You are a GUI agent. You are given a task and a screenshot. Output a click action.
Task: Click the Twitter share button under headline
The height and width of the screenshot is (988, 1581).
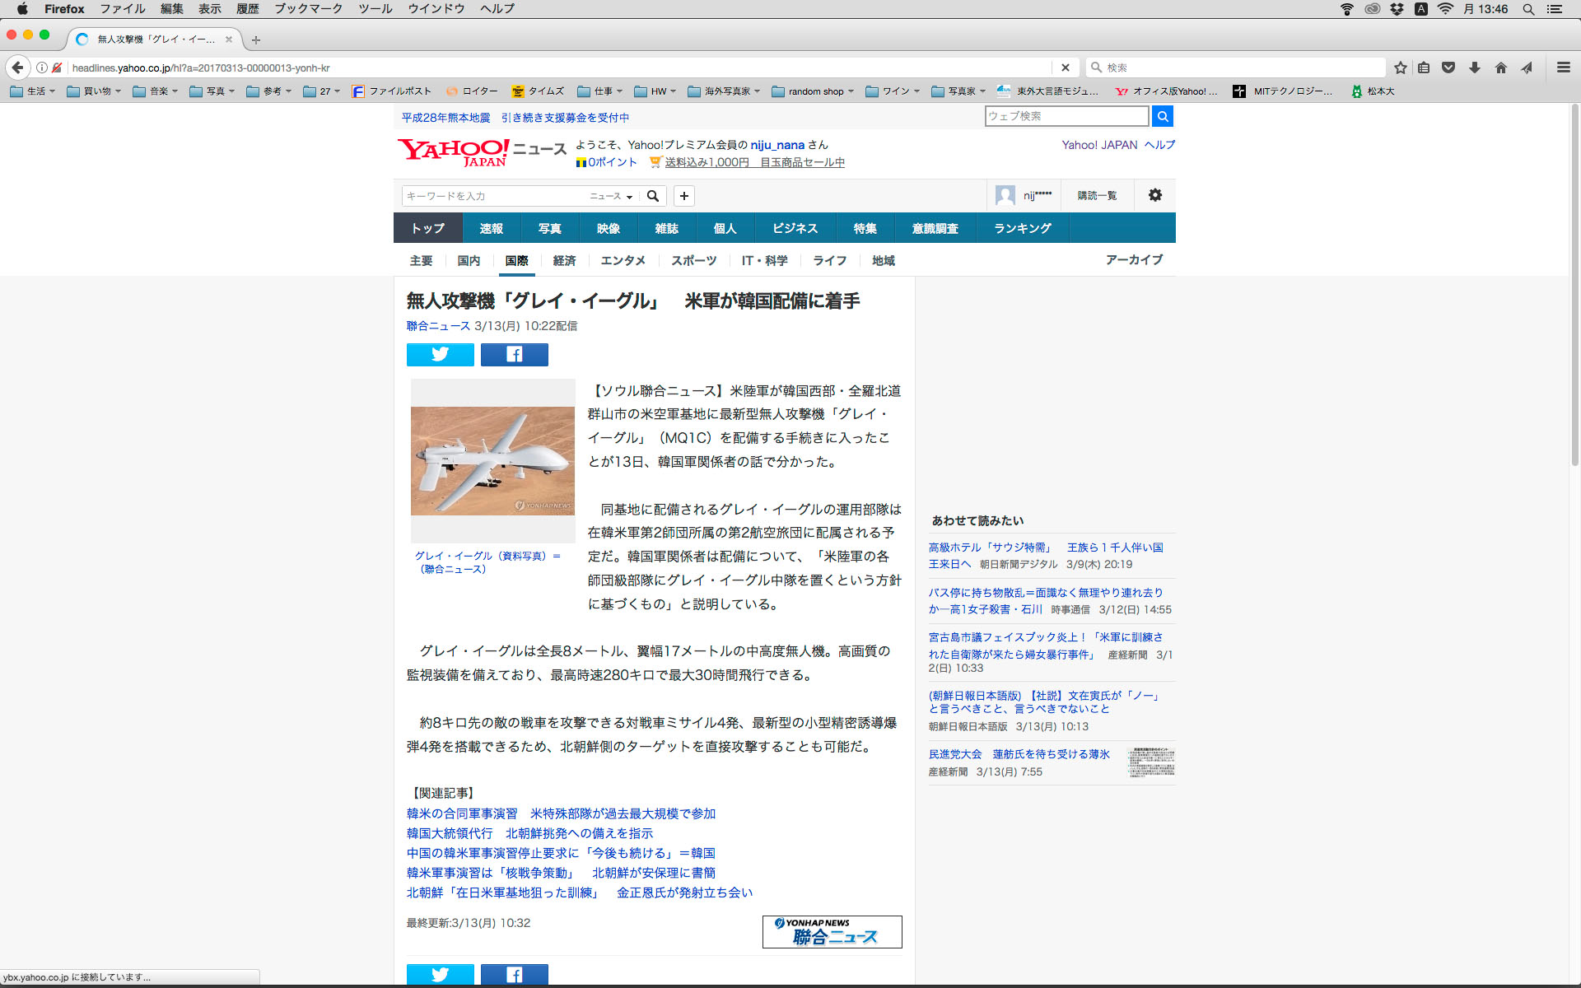point(440,355)
